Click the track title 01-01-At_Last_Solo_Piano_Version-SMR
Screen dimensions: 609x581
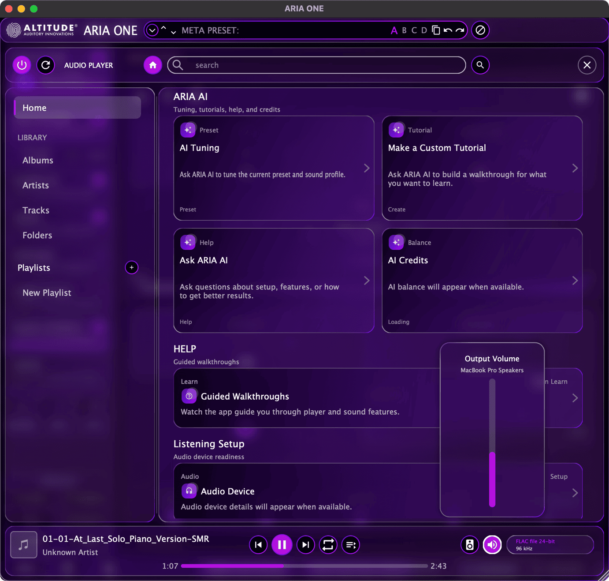(126, 539)
